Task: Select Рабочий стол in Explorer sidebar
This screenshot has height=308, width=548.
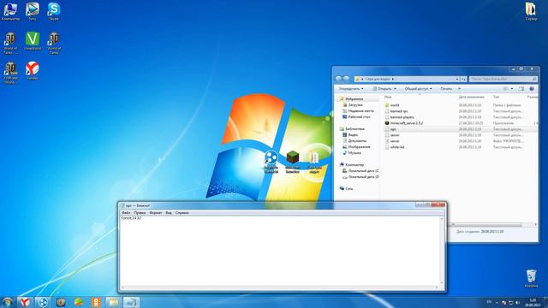Action: point(356,117)
